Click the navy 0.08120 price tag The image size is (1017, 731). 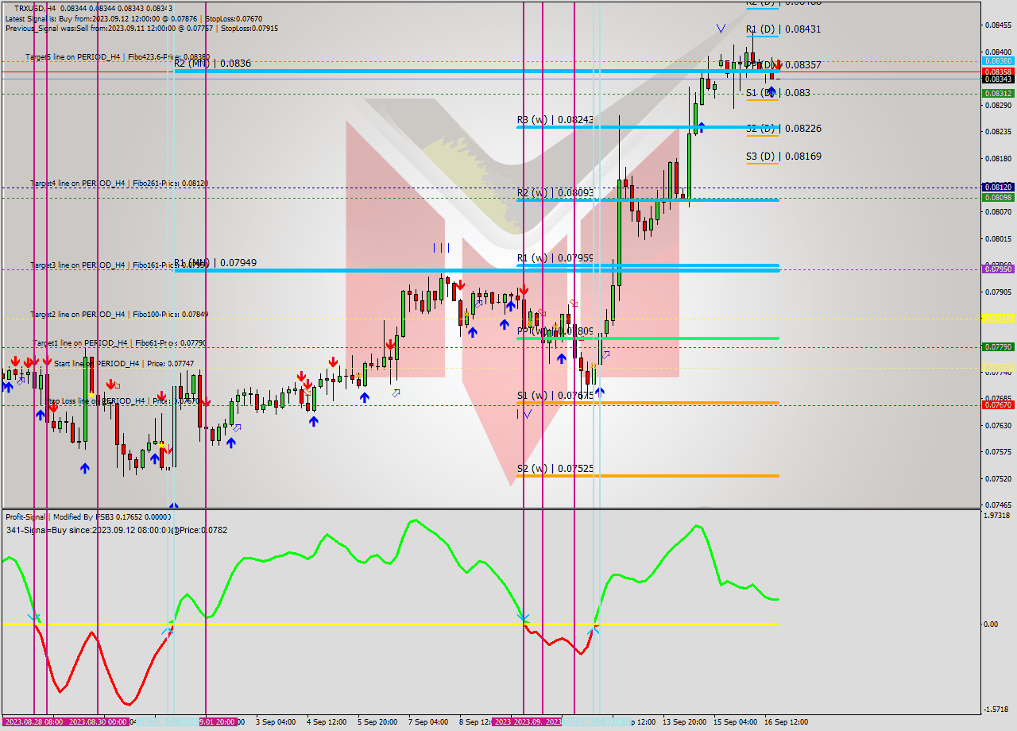tap(998, 188)
